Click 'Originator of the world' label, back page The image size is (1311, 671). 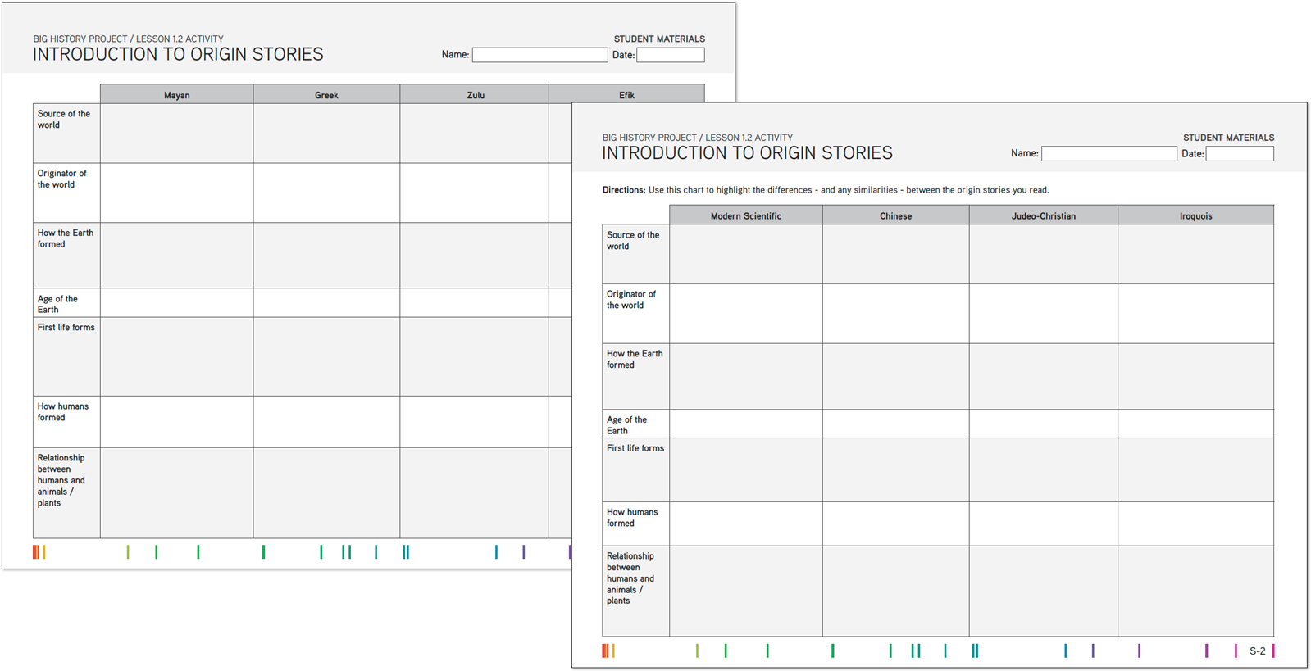click(x=61, y=179)
